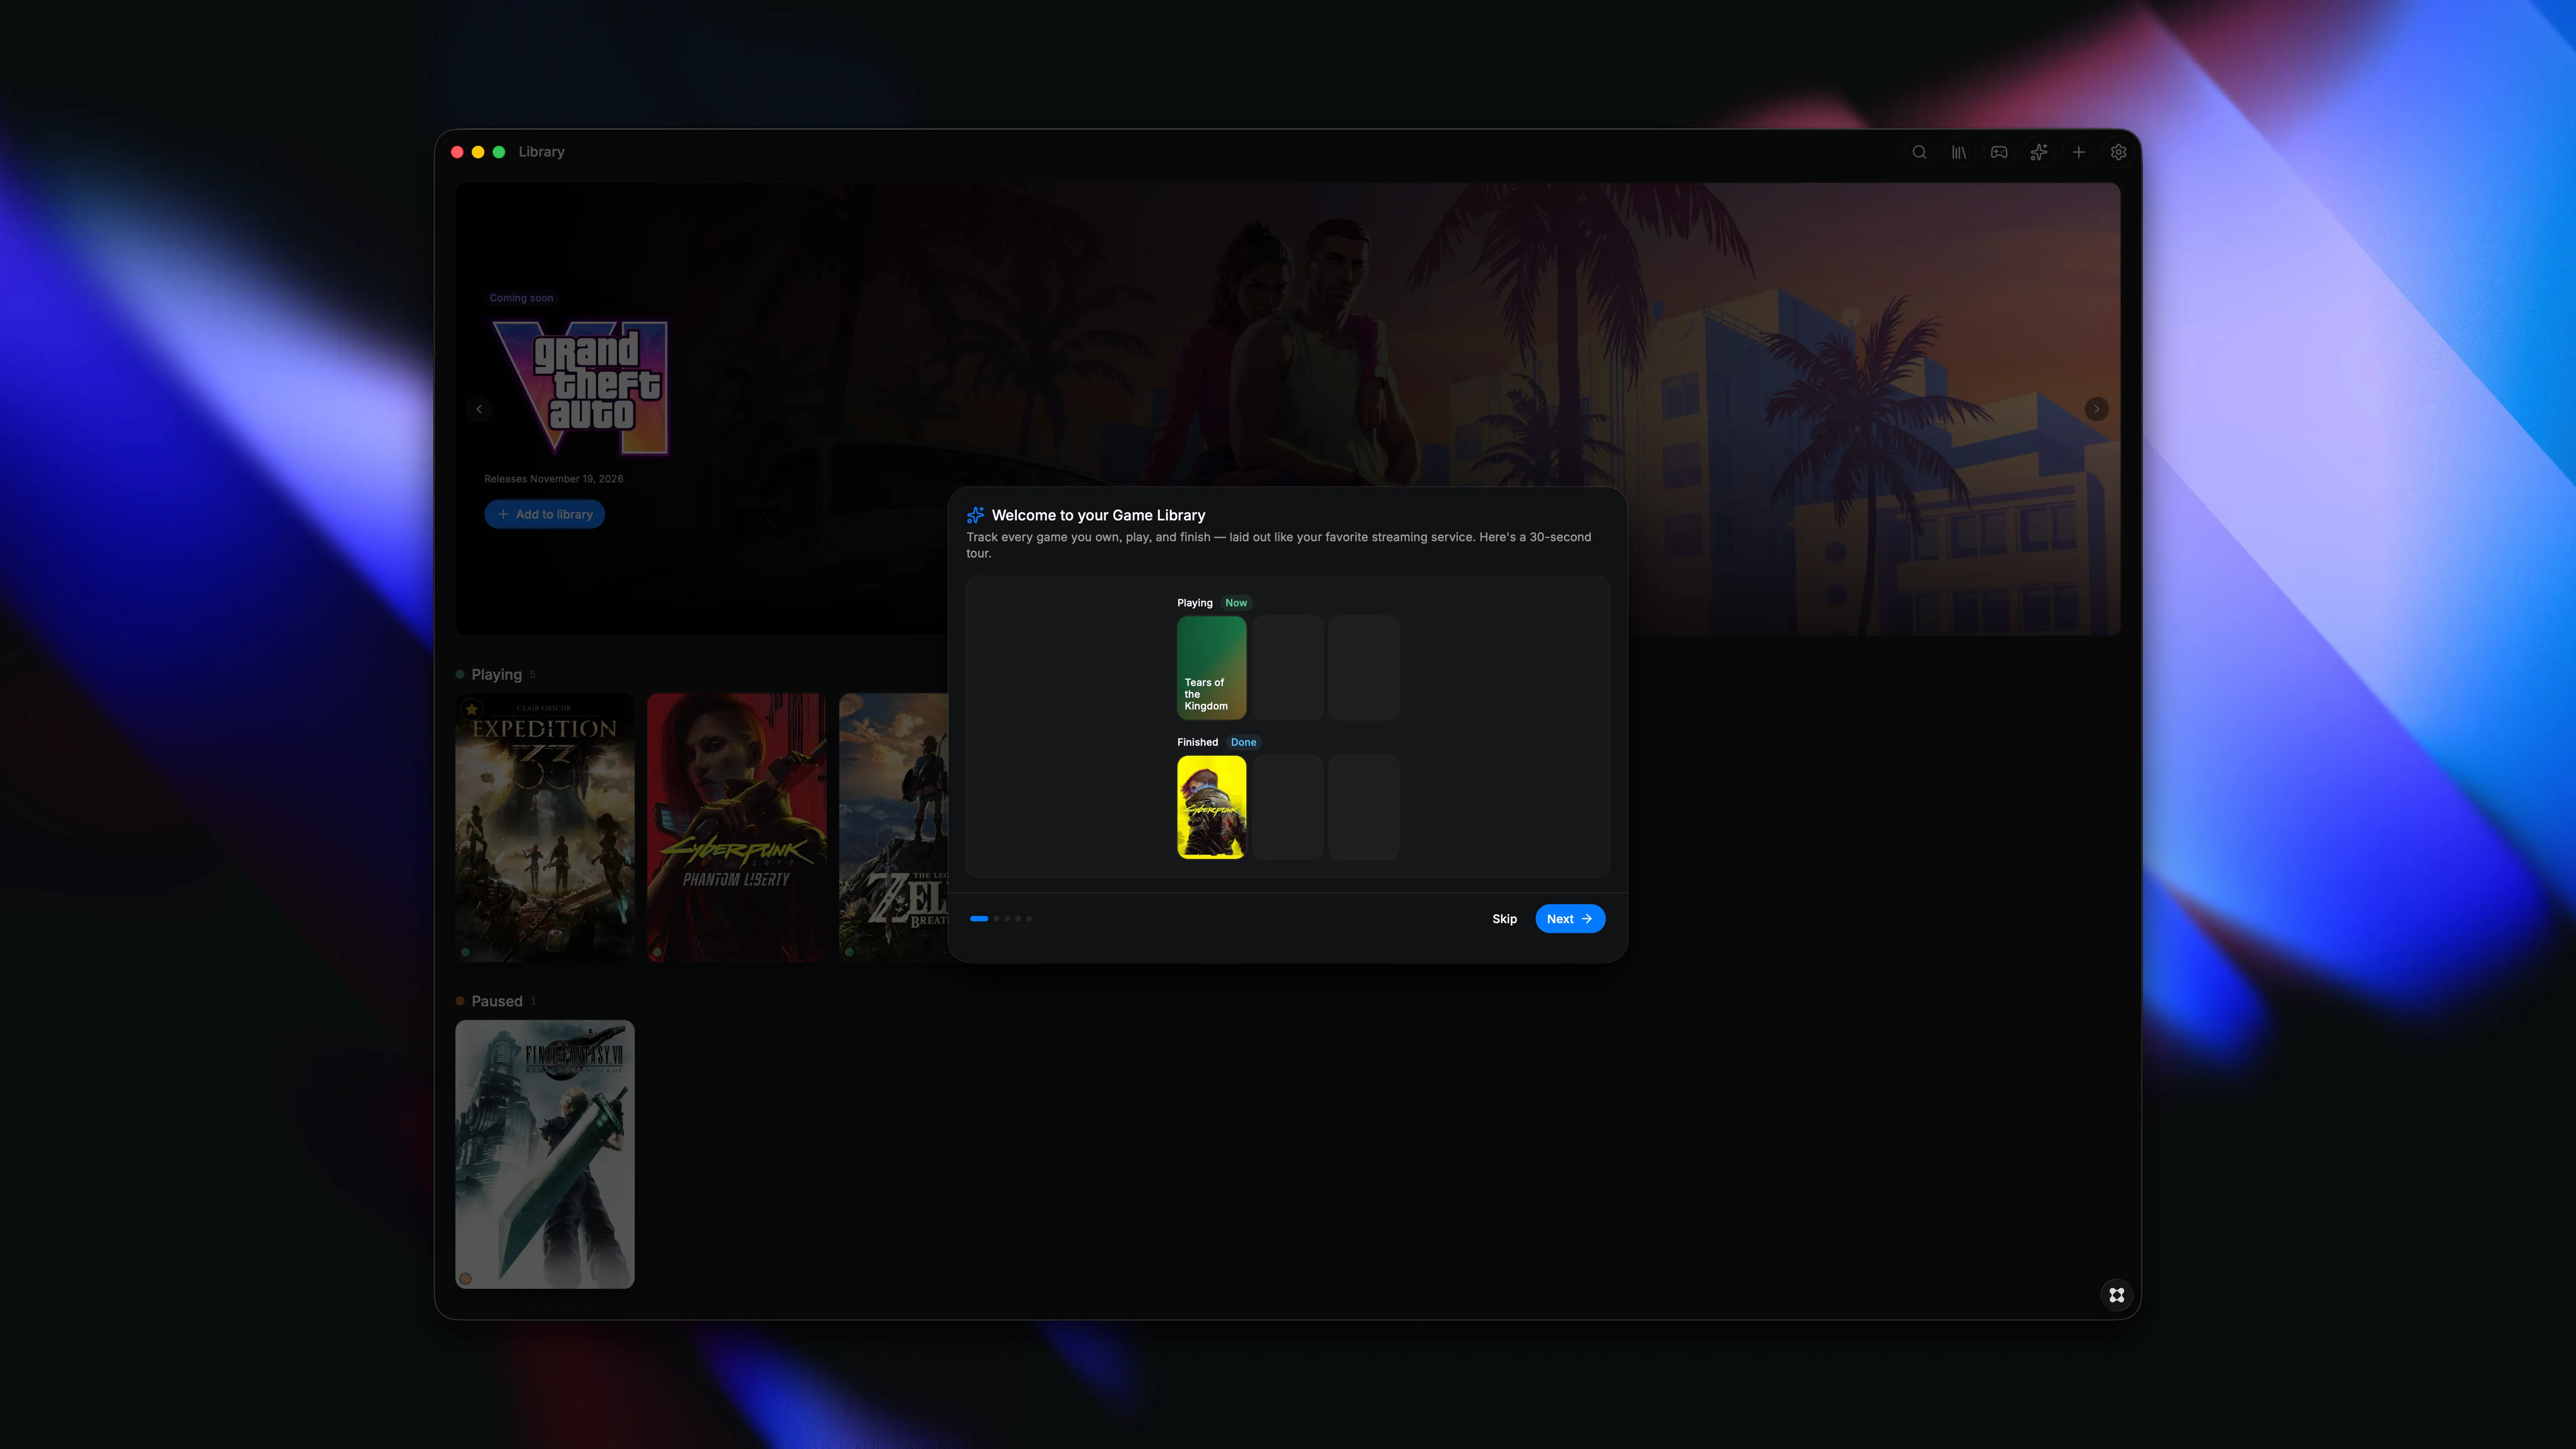Add a game with the plus icon
2576x1449 pixels.
(2078, 152)
